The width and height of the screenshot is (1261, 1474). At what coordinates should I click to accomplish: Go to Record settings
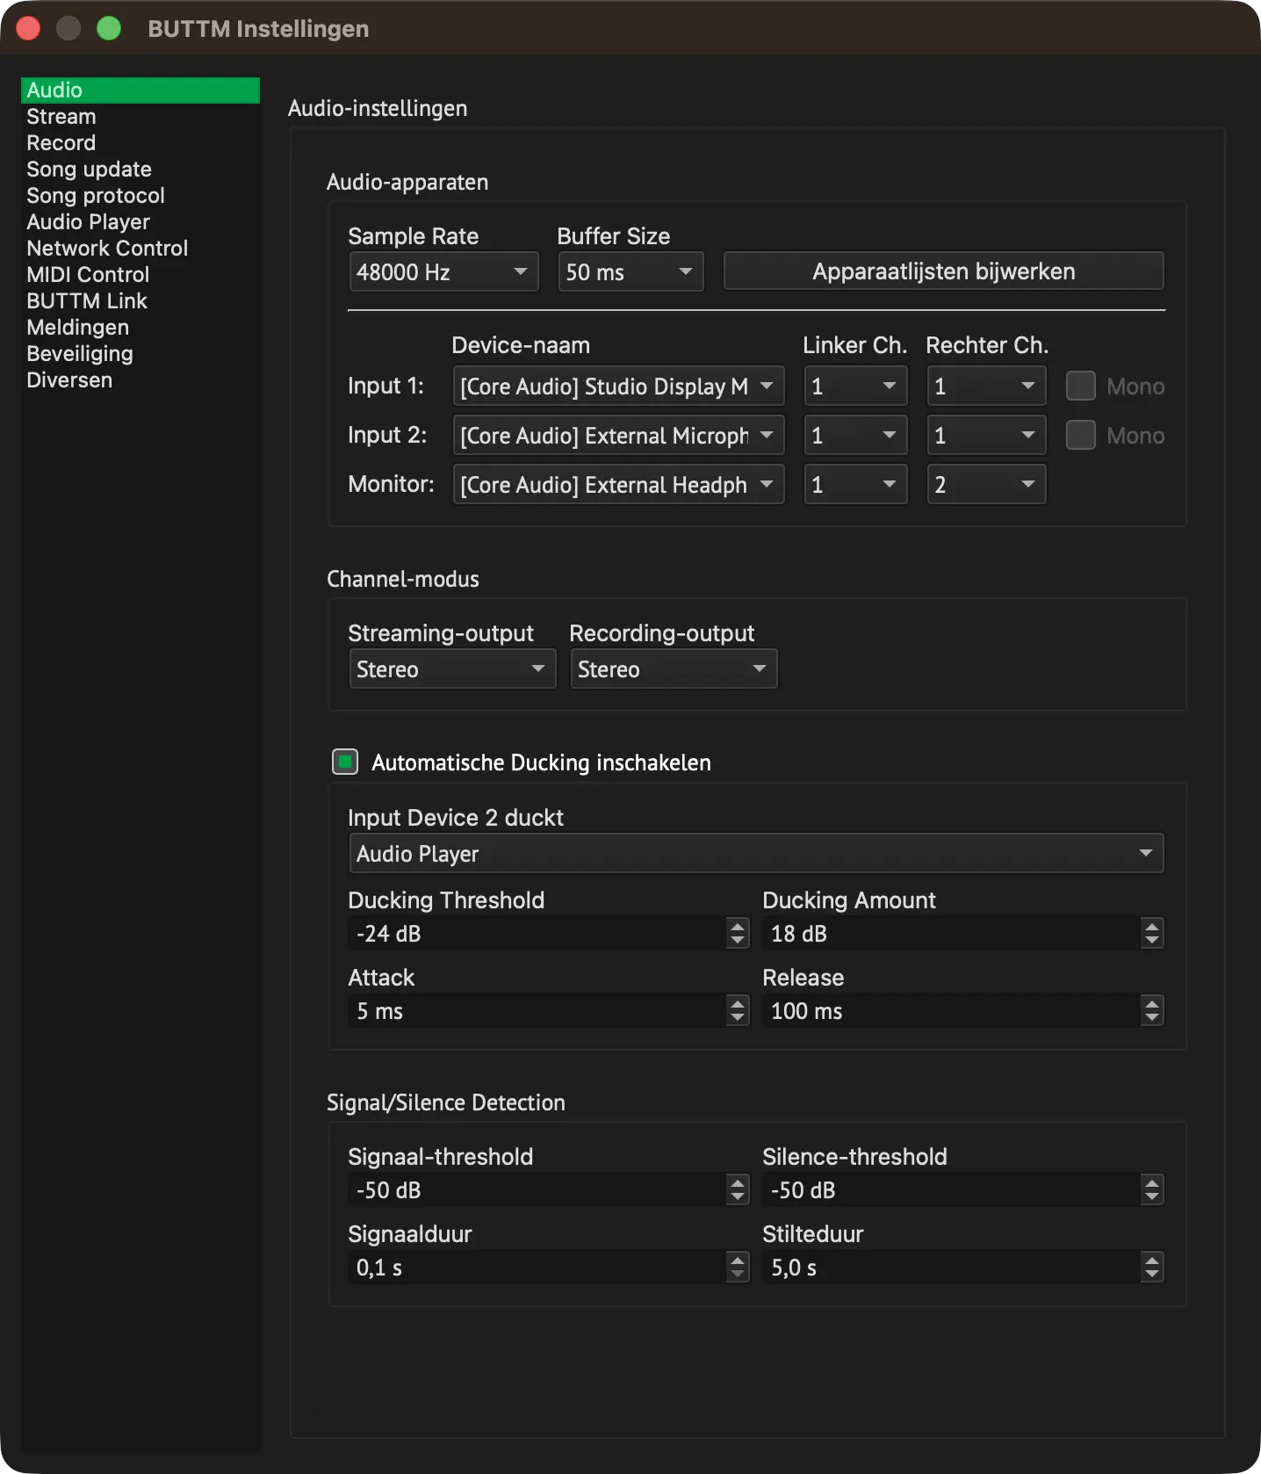[141, 143]
